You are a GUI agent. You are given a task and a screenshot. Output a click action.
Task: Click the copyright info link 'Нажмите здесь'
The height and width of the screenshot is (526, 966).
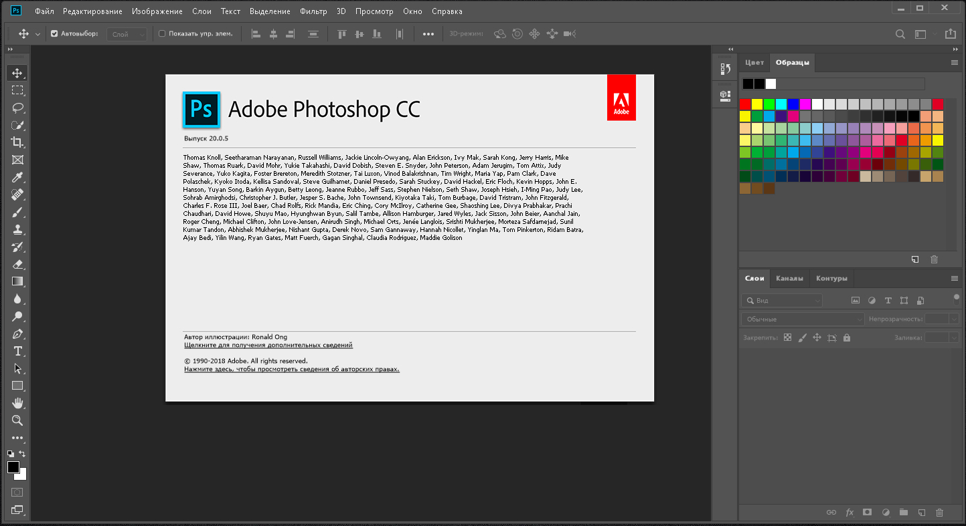pos(292,369)
